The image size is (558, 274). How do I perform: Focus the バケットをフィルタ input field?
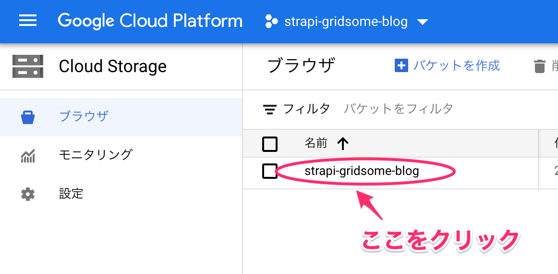pos(399,108)
